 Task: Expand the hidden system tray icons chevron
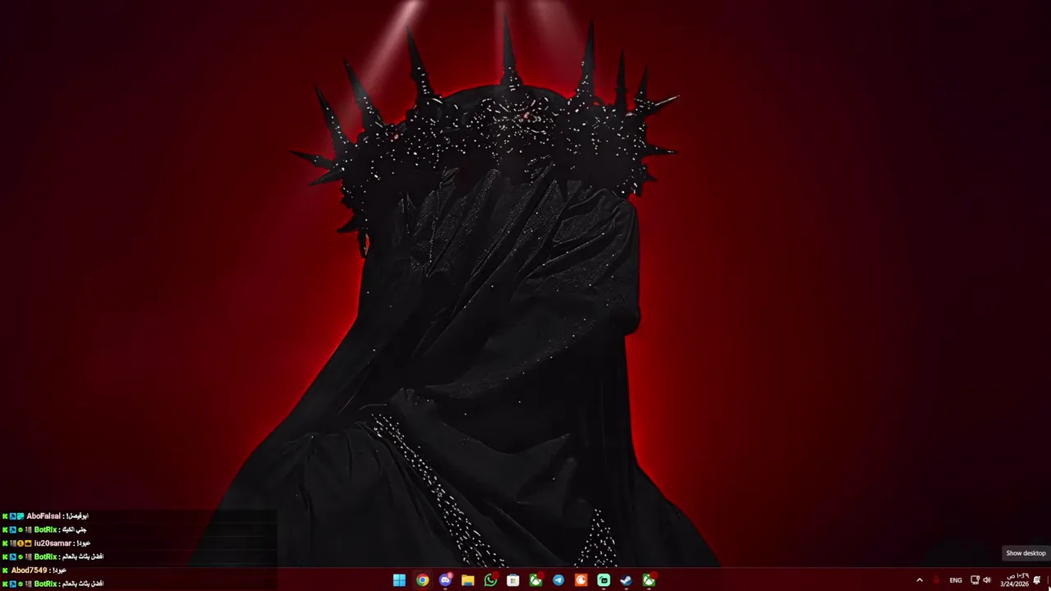pos(920,580)
